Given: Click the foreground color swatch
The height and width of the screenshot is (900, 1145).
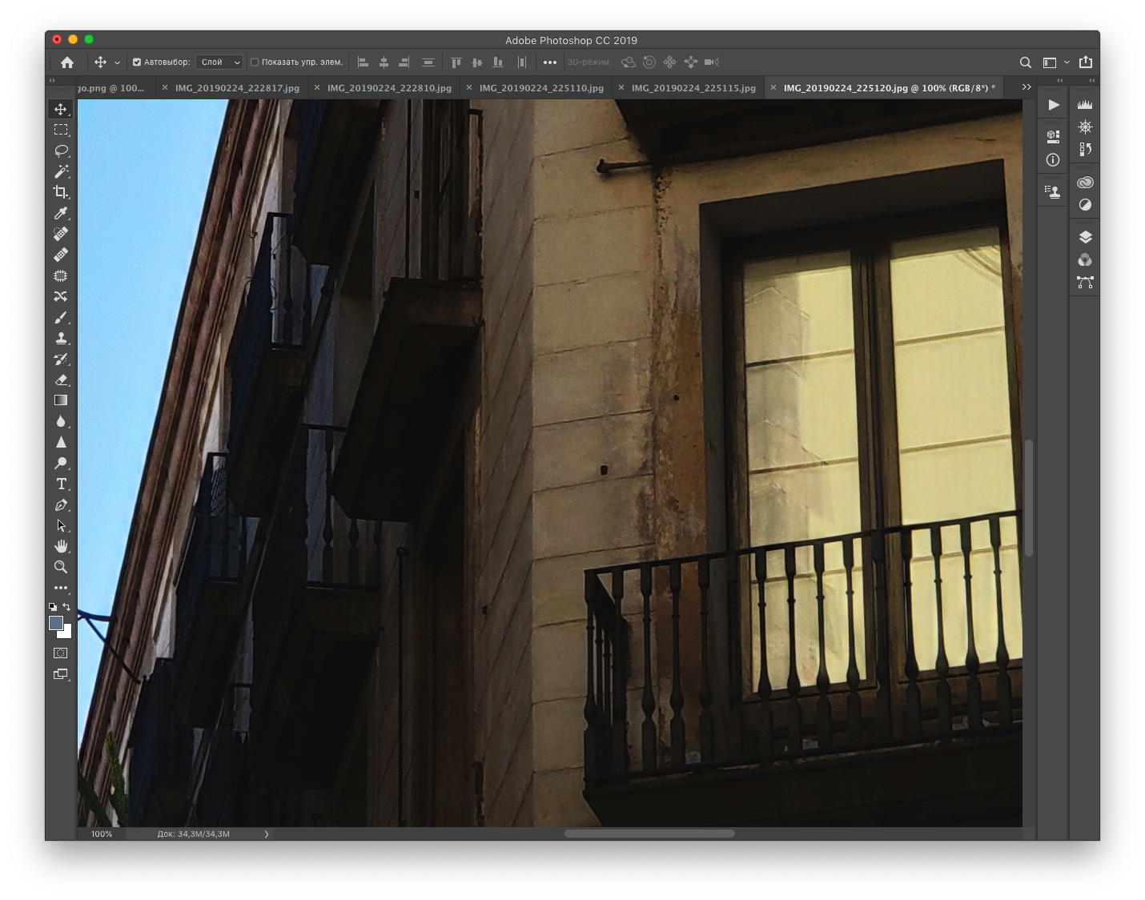Looking at the screenshot, I should [x=56, y=623].
